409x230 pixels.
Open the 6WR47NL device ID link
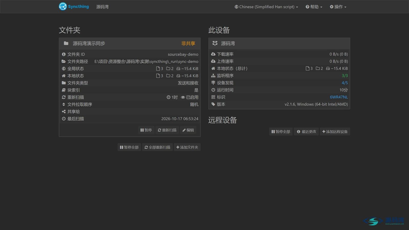(x=339, y=97)
